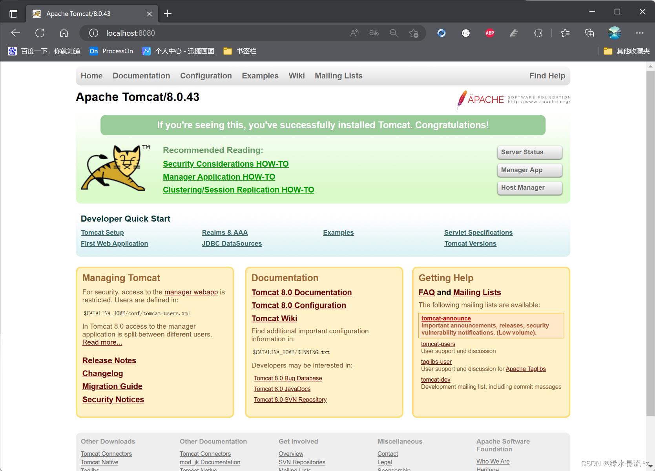Click the gray feather extension icon

pyautogui.click(x=514, y=33)
